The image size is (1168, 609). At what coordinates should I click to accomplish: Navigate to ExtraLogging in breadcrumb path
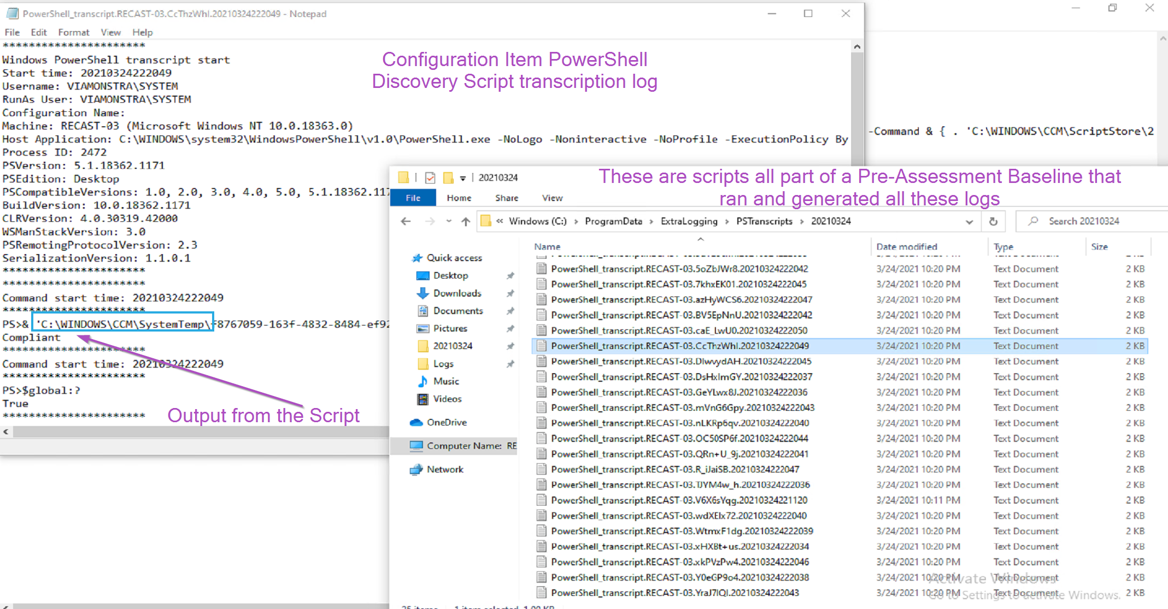[689, 221]
